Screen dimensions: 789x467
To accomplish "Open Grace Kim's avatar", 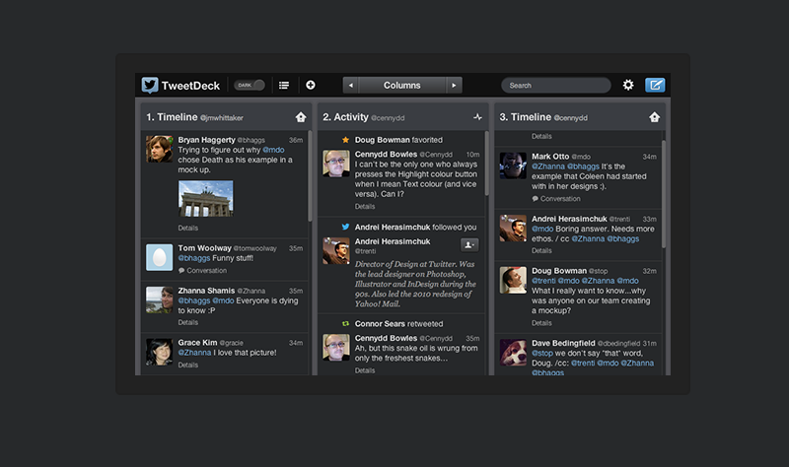I will 160,352.
